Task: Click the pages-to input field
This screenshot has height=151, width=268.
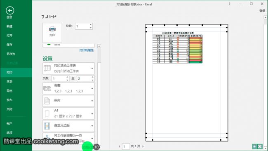Action: (x=84, y=78)
